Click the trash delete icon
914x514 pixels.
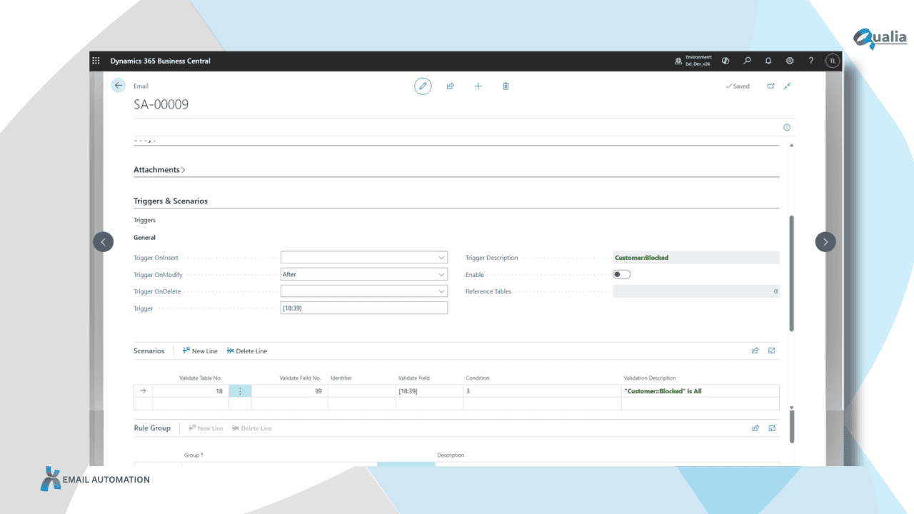tap(506, 86)
